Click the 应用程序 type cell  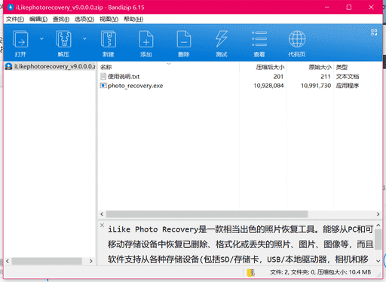tap(348, 86)
